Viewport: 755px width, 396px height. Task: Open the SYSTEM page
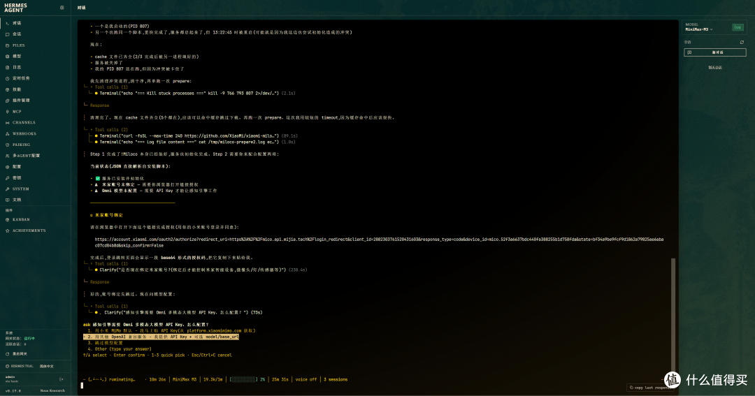pos(35,189)
